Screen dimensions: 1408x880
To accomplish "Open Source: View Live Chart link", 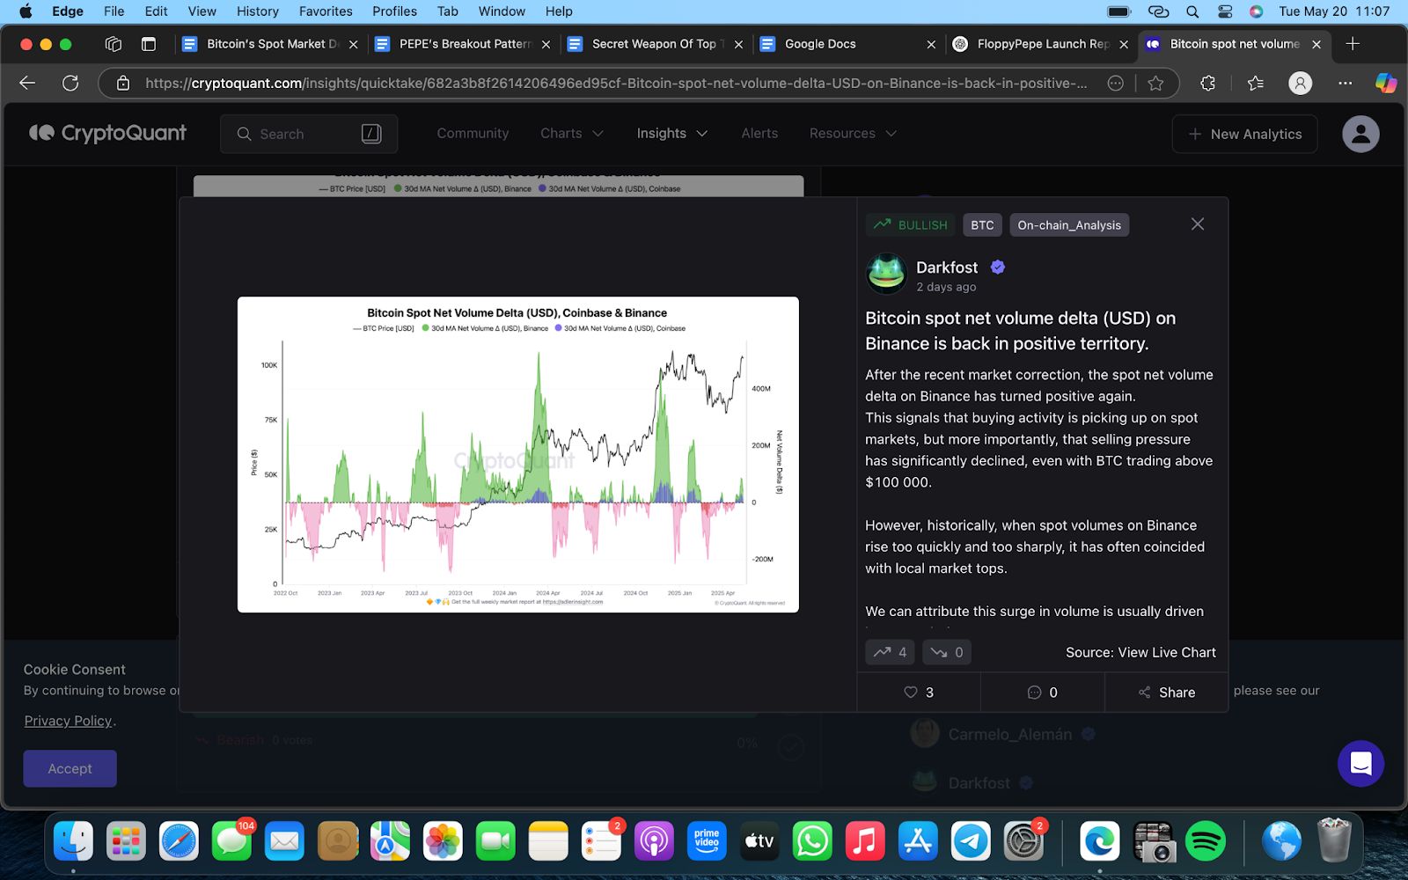I will pos(1140,652).
